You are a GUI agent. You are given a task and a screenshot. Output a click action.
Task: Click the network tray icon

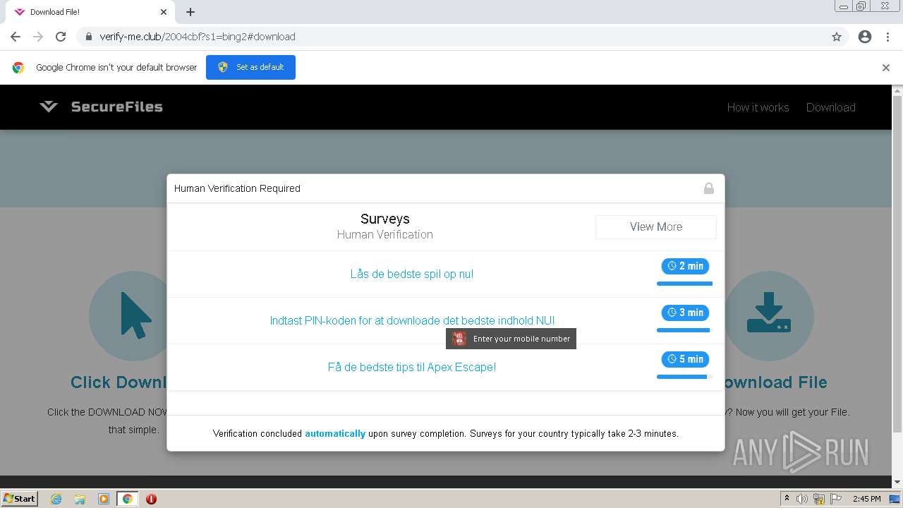click(819, 499)
